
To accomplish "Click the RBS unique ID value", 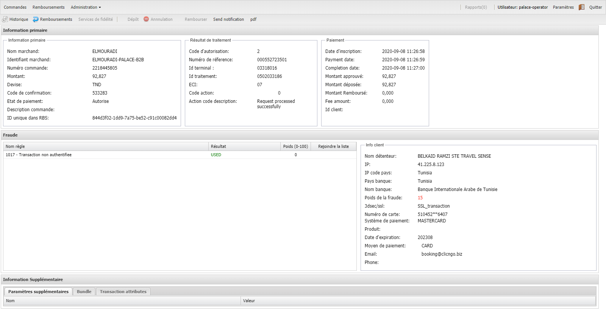I will pyautogui.click(x=134, y=118).
